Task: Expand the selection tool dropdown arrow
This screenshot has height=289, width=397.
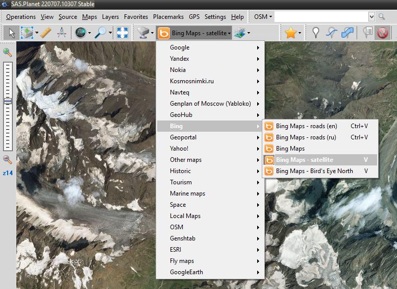Action: click(37, 33)
